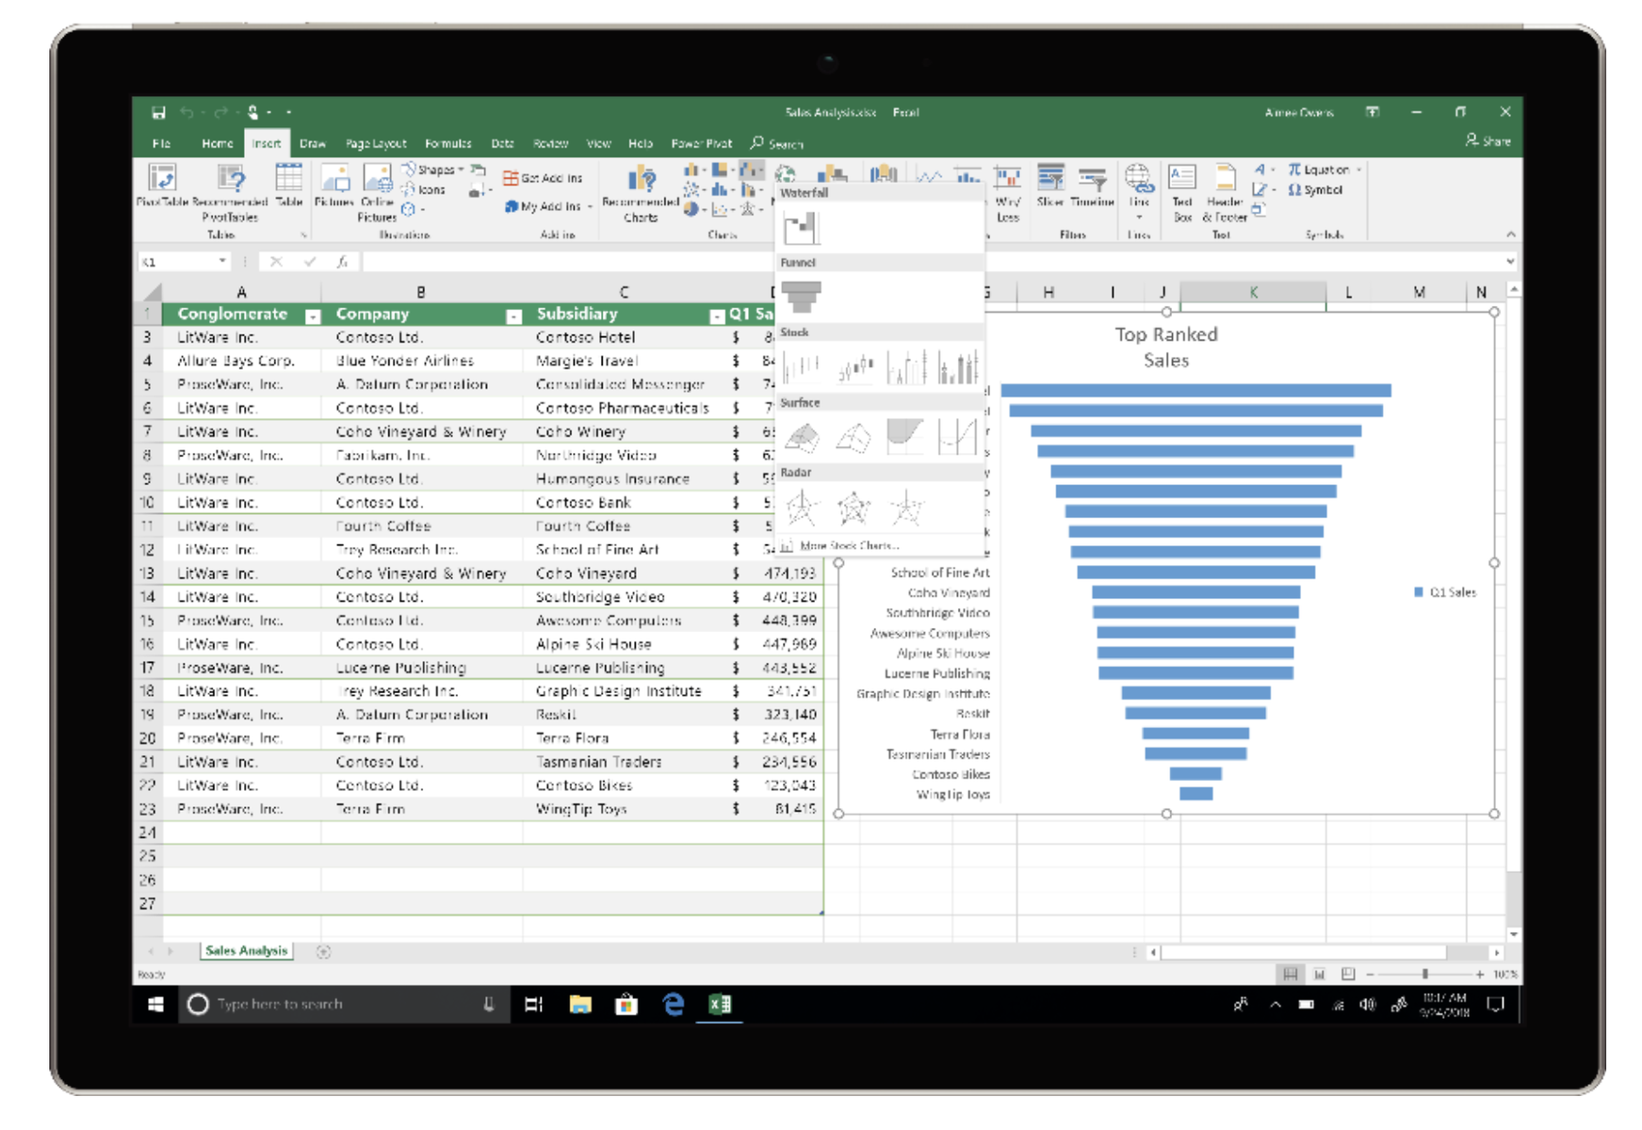Select the High-Low-Close stock chart
The width and height of the screenshot is (1642, 1130).
point(802,367)
